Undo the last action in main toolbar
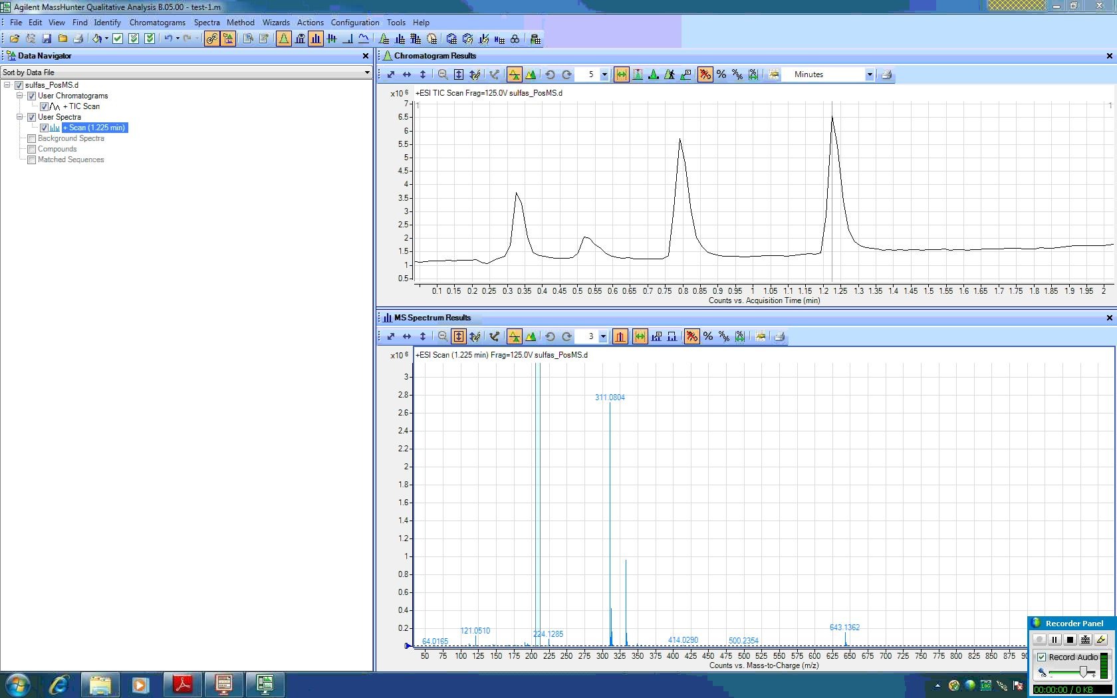Viewport: 1117px width, 698px height. [168, 39]
